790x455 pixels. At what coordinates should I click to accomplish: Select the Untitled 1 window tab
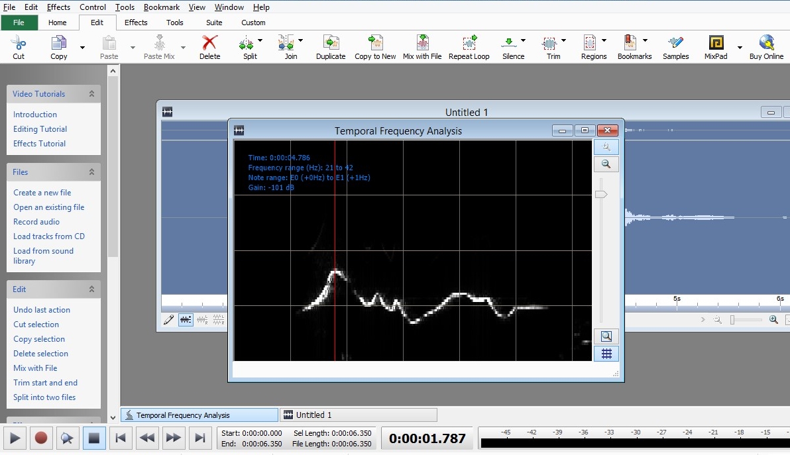click(x=359, y=415)
